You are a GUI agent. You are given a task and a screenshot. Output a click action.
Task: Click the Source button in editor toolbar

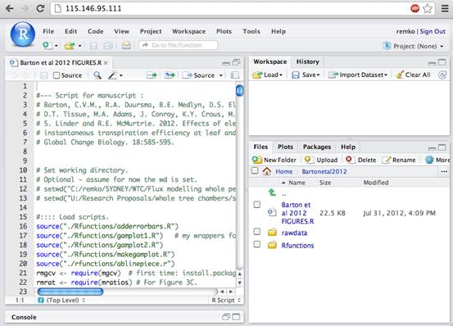(199, 75)
